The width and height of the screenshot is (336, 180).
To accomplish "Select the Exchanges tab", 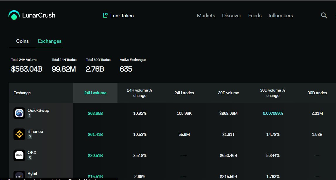I will point(50,41).
